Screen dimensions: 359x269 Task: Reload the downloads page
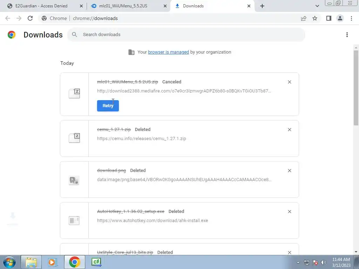(x=30, y=18)
